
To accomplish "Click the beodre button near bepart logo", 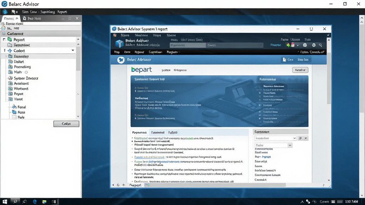I will click(300, 70).
